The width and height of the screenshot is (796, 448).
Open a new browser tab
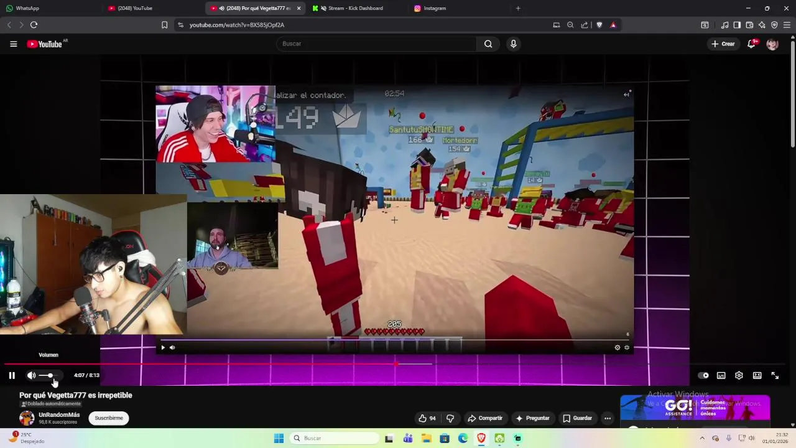click(518, 8)
